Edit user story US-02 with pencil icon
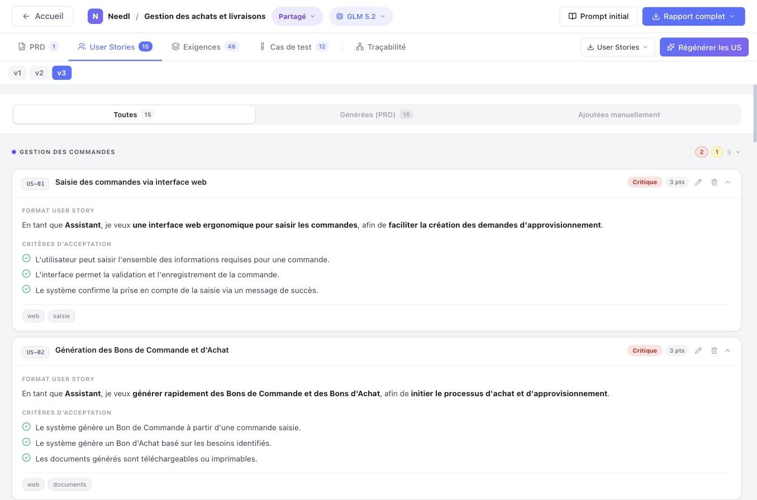757x500 pixels. pos(698,350)
